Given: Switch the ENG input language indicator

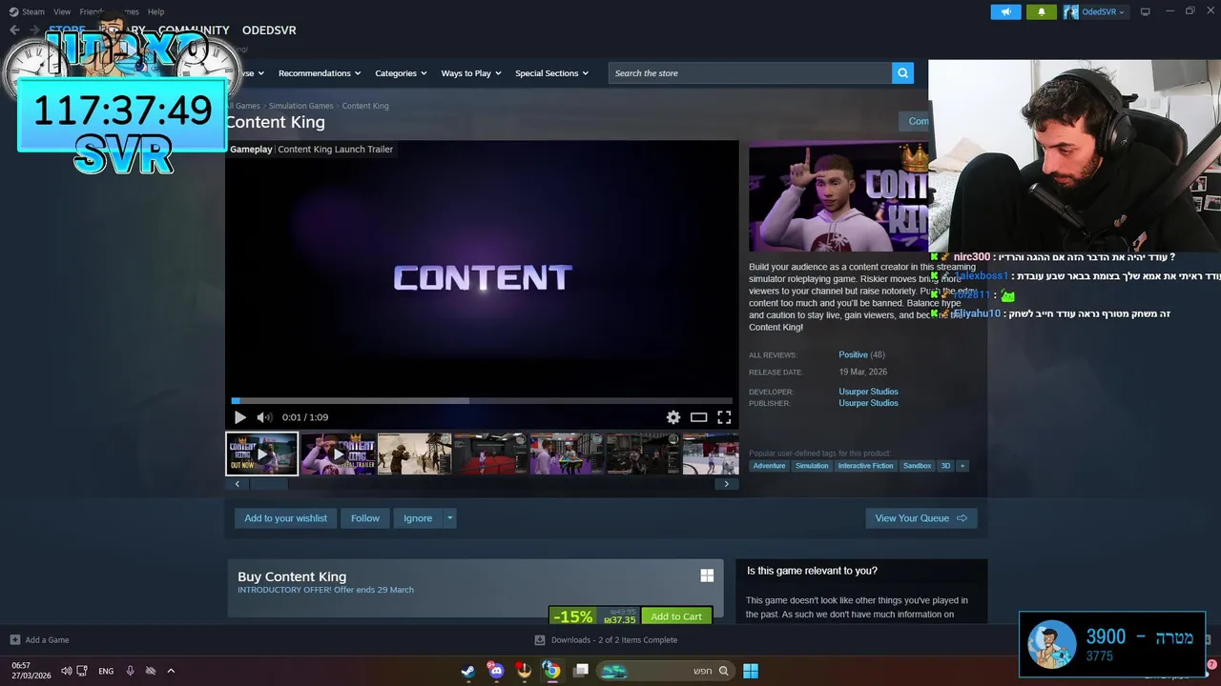Looking at the screenshot, I should pyautogui.click(x=106, y=671).
